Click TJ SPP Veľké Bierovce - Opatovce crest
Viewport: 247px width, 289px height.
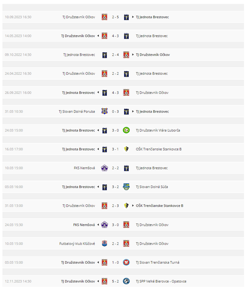[126, 281]
